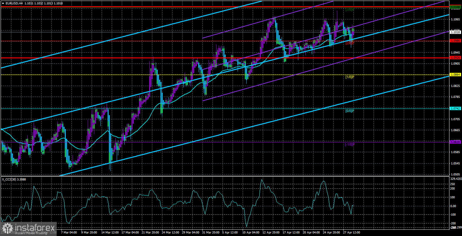Image resolution: width=462 pixels, height=236 pixels.
Task: Select the current price tag 1.1018
Action: tap(455, 32)
